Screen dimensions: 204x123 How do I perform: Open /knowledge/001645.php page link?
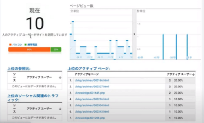click(90, 93)
